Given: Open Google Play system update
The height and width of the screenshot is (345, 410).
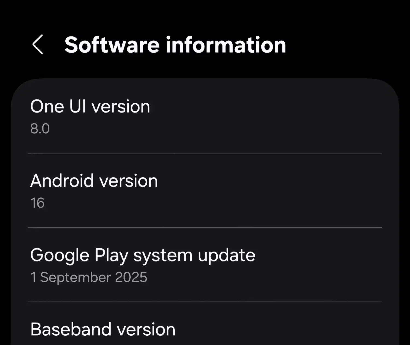Looking at the screenshot, I should click(143, 255).
